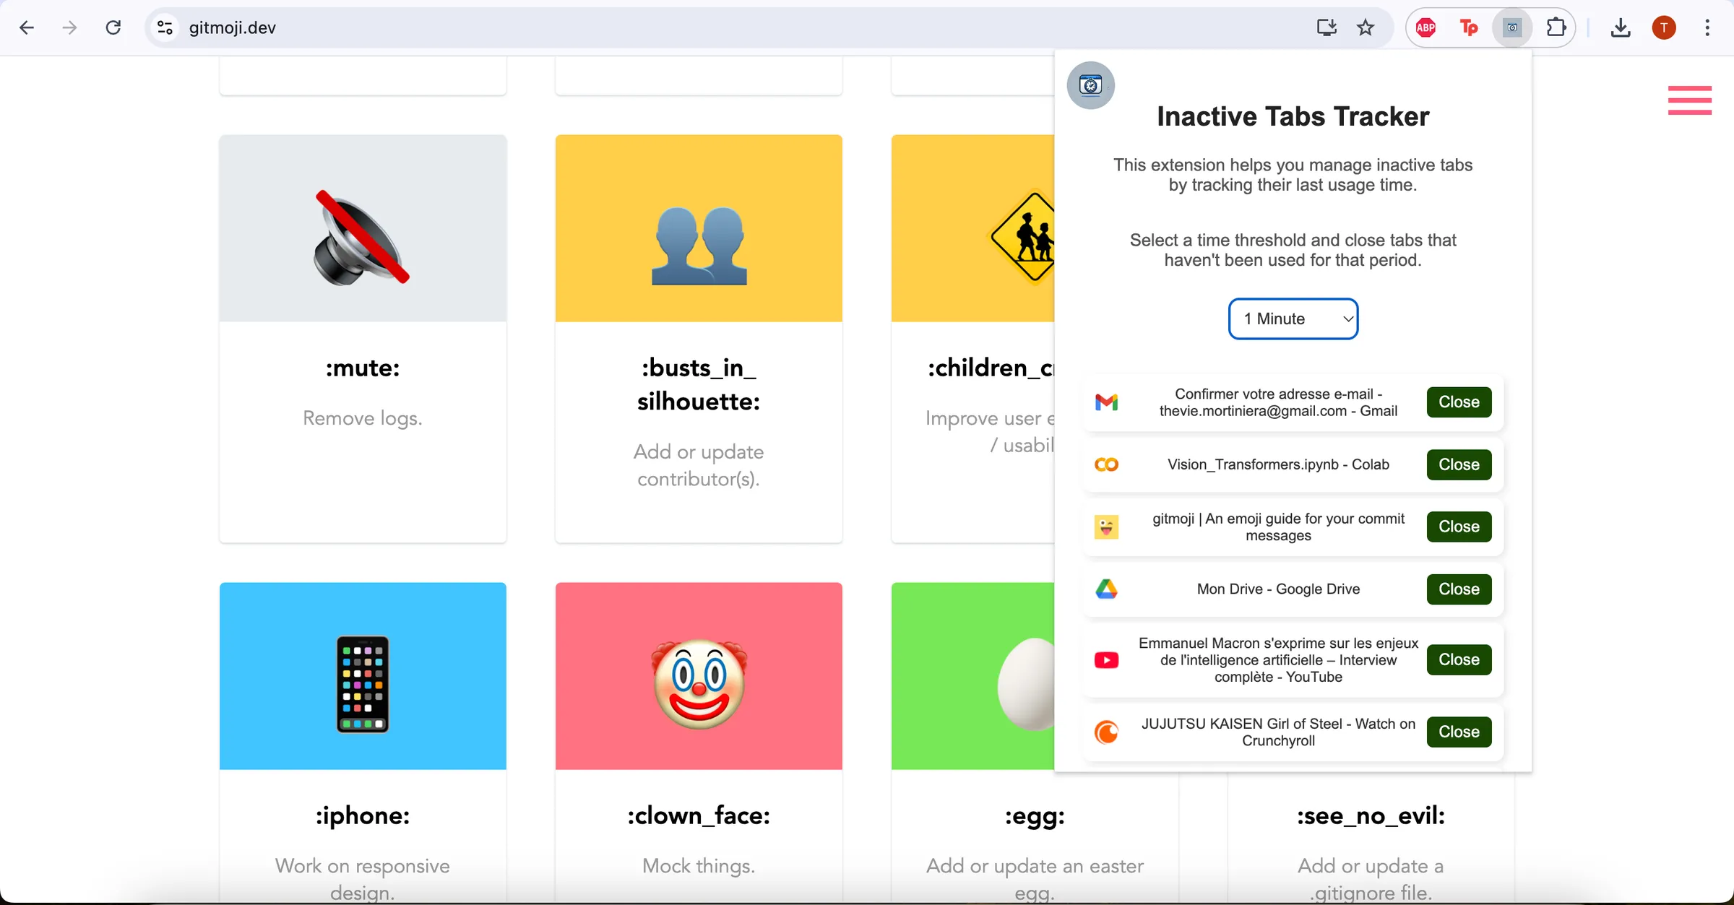Click the YouTube icon next to the Macron interview
This screenshot has width=1734, height=905.
[1106, 659]
